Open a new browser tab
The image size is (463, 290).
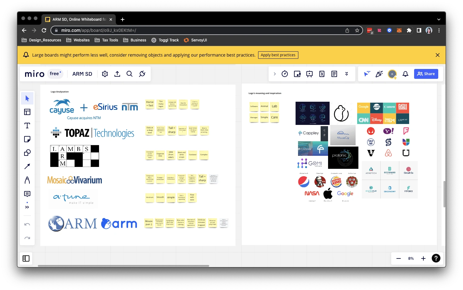point(123,19)
